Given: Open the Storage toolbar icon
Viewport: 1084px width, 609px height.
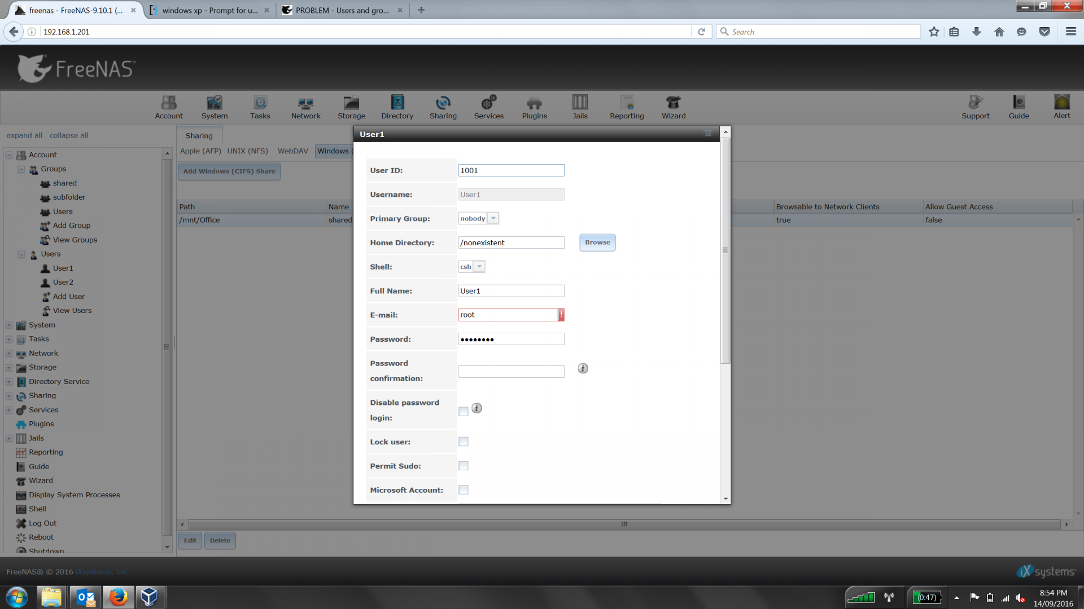Looking at the screenshot, I should click(351, 107).
